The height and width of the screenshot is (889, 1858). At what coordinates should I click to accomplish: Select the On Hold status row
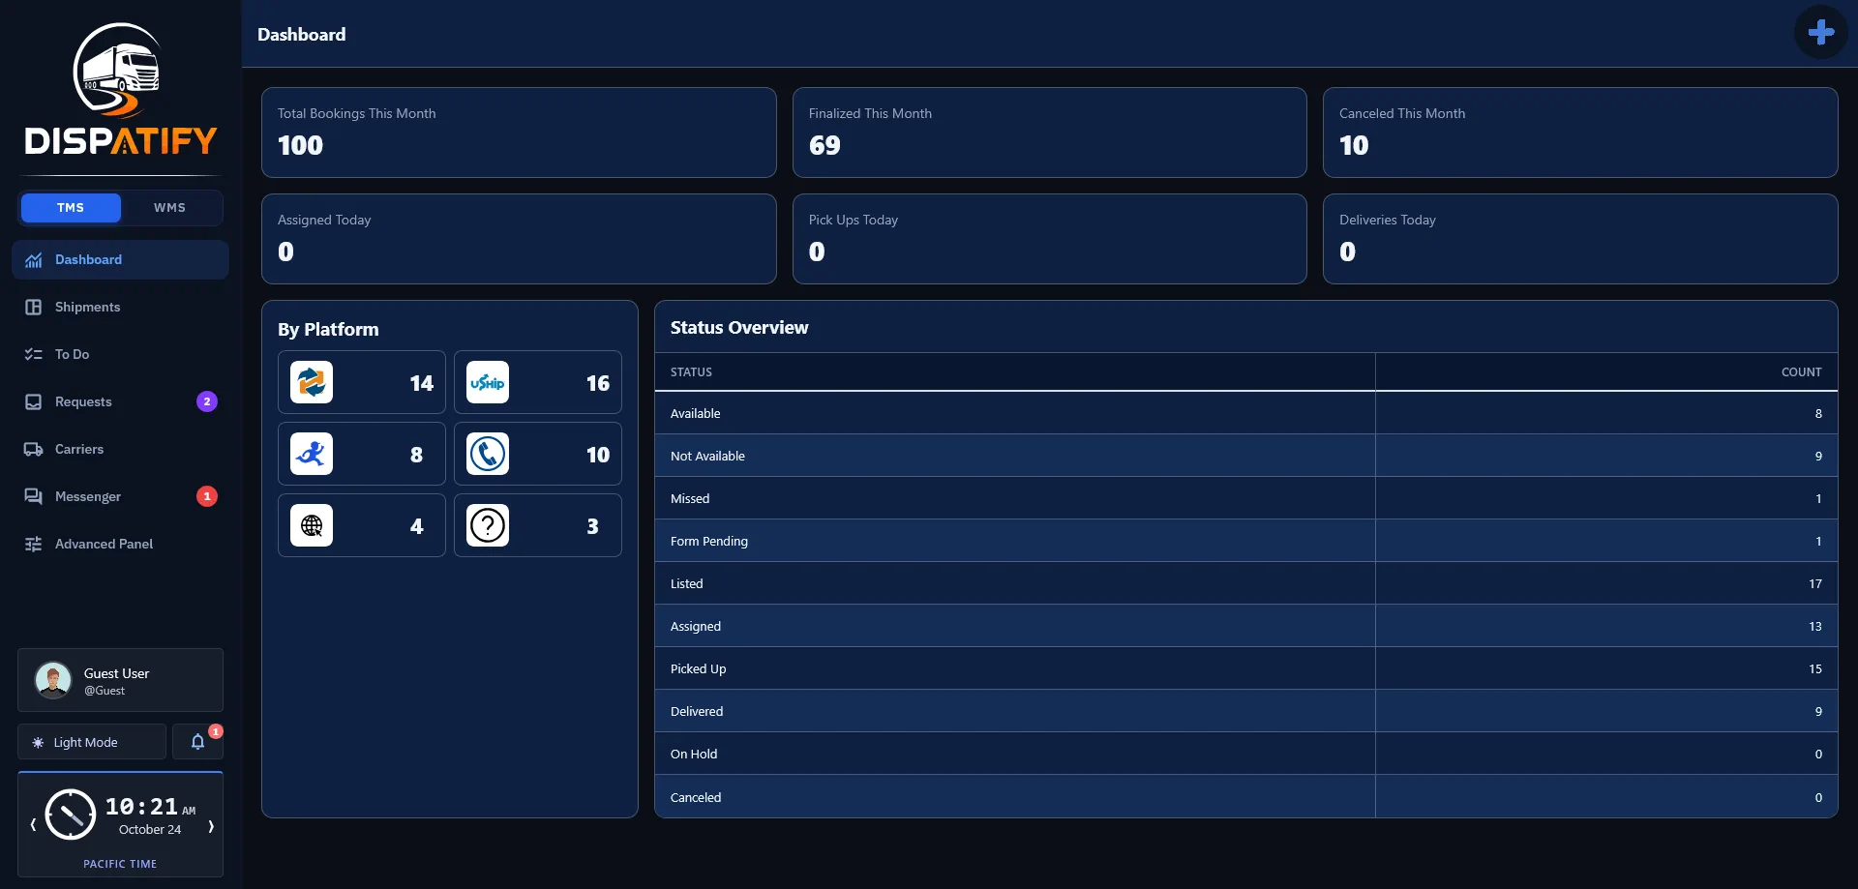tap(1246, 754)
